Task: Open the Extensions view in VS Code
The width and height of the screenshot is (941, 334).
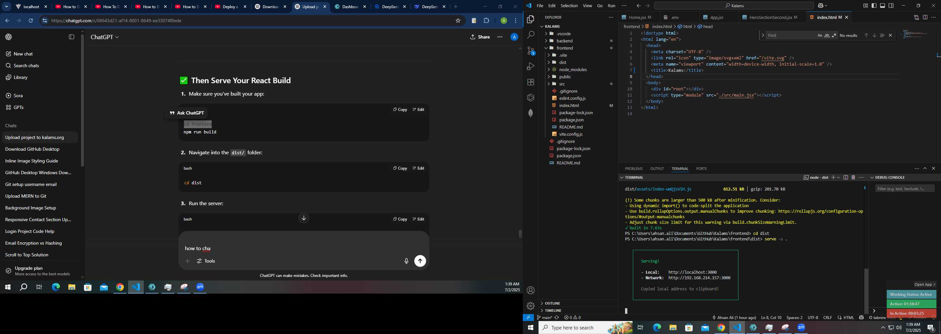Action: tap(530, 82)
